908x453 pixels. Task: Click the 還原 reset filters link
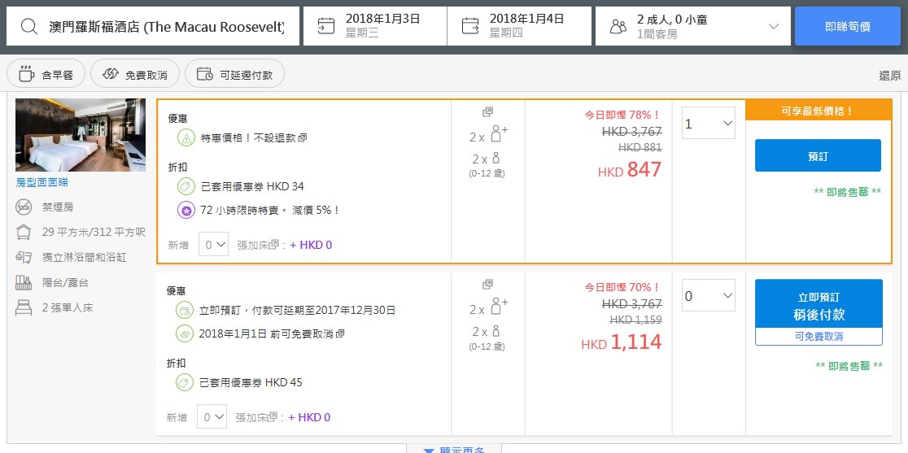coord(889,76)
